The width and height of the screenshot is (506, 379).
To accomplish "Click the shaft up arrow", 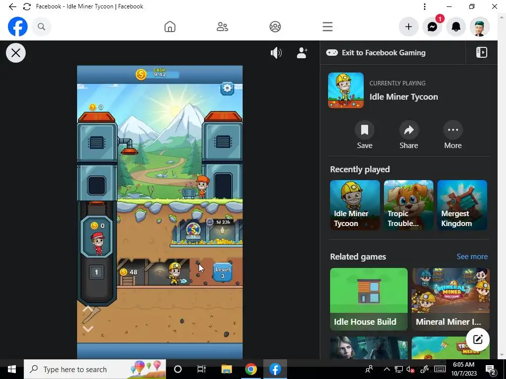I will [88, 309].
